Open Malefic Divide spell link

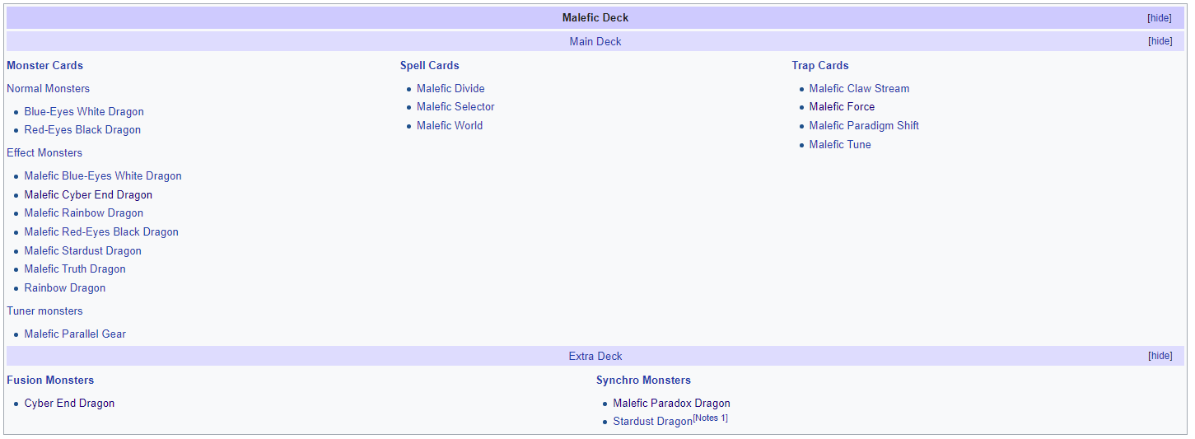pos(450,88)
